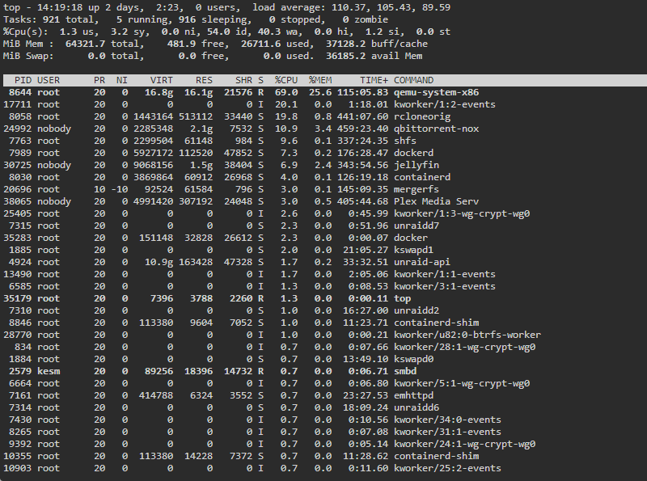The height and width of the screenshot is (481, 647).
Task: Click the unraidd6 command text
Action: tap(417, 407)
